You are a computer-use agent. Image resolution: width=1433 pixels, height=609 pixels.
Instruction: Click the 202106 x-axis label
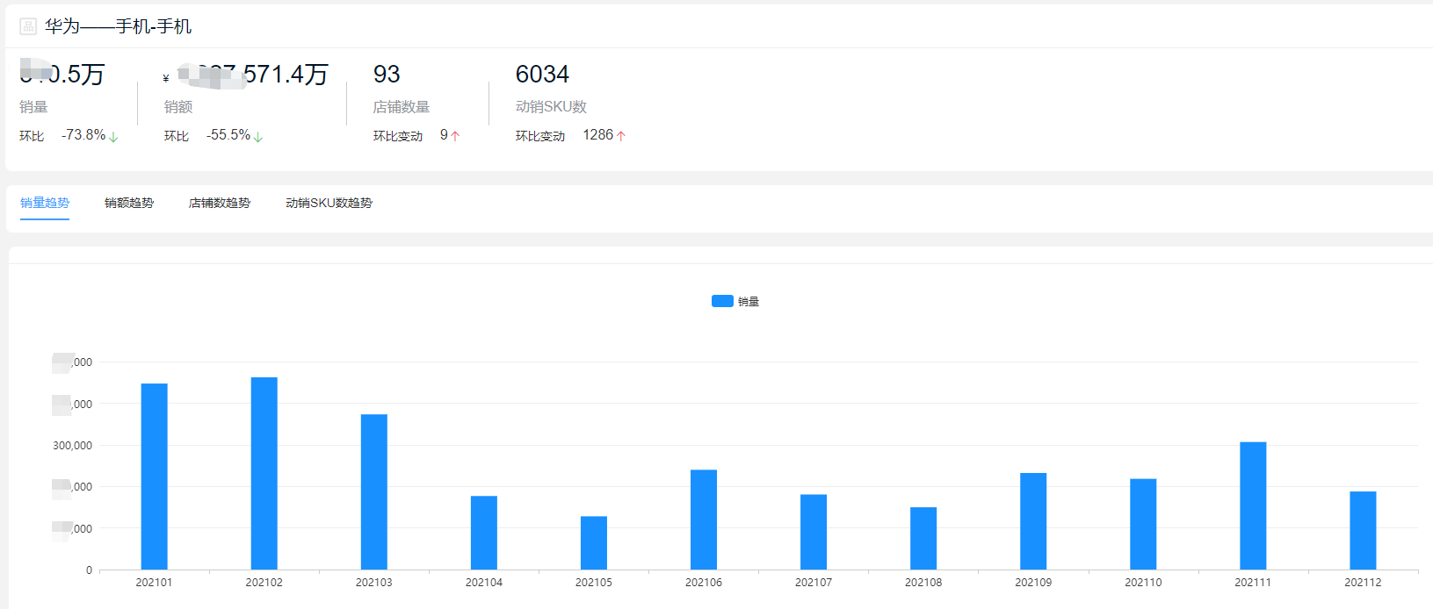pos(704,583)
